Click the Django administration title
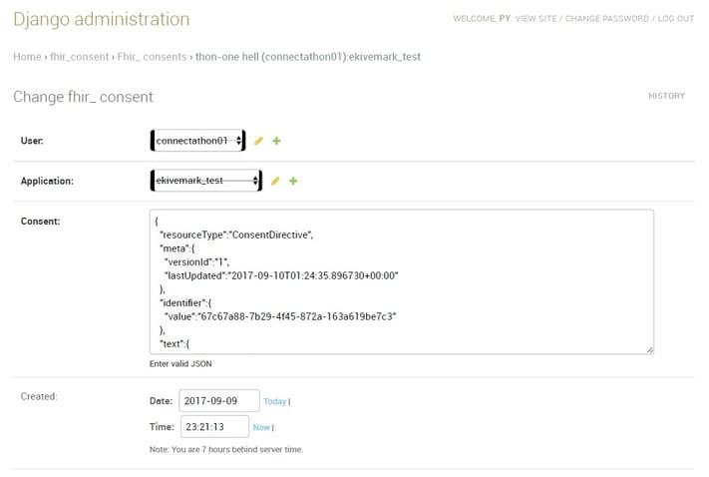 102,20
